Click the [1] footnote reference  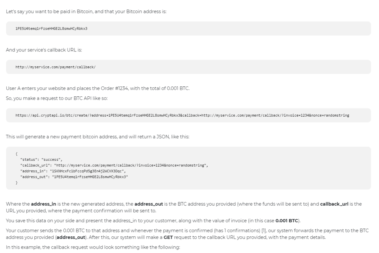[x=264, y=230]
